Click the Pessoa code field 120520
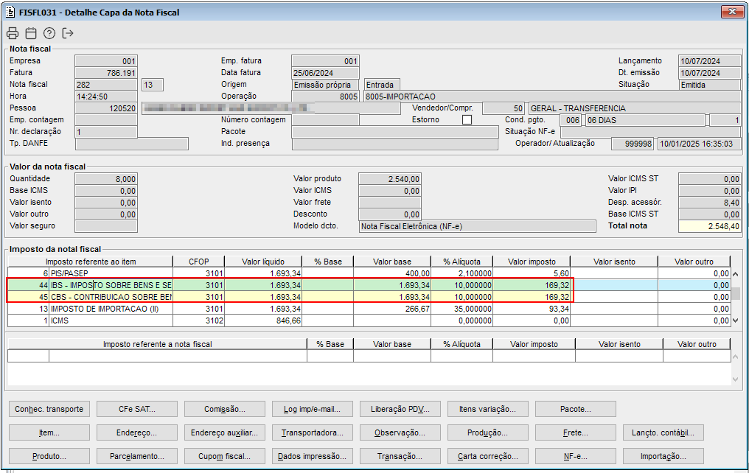Image resolution: width=749 pixels, height=473 pixels. tap(106, 108)
